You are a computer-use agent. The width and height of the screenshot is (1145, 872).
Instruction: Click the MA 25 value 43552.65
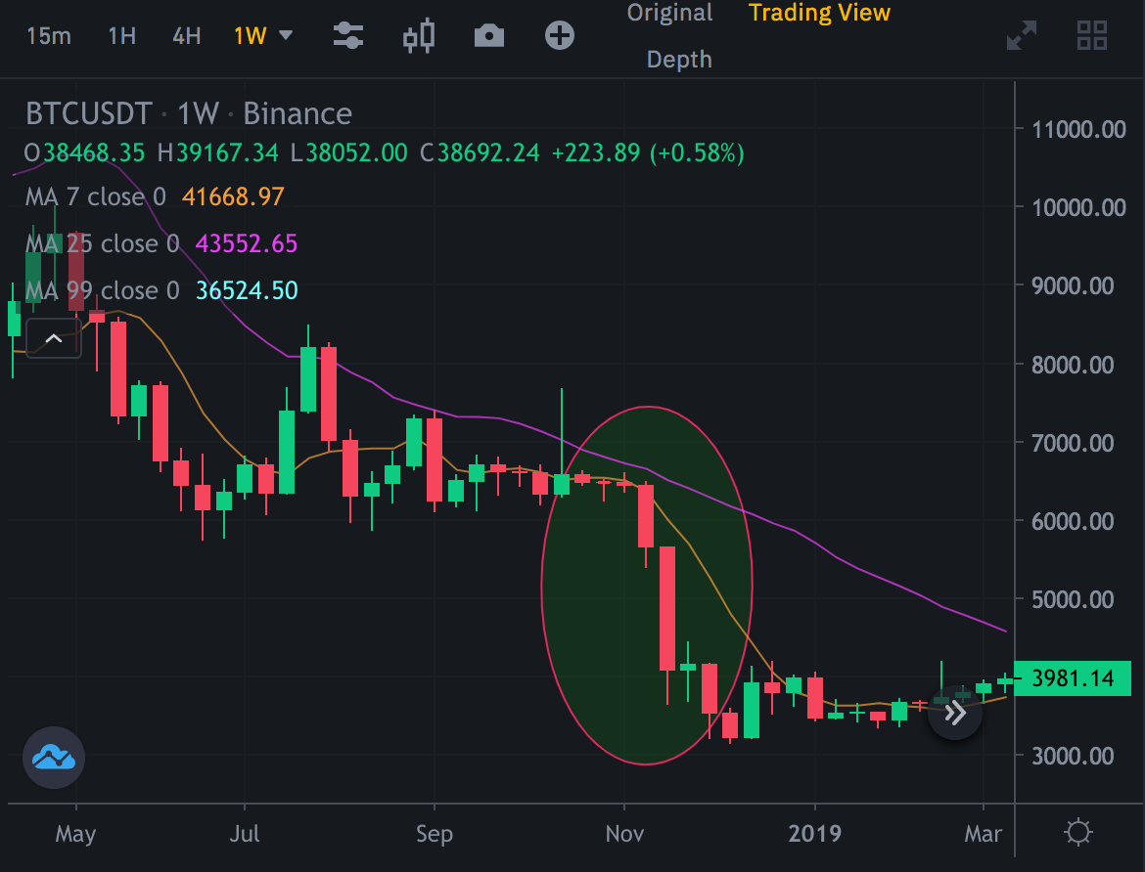click(x=247, y=243)
